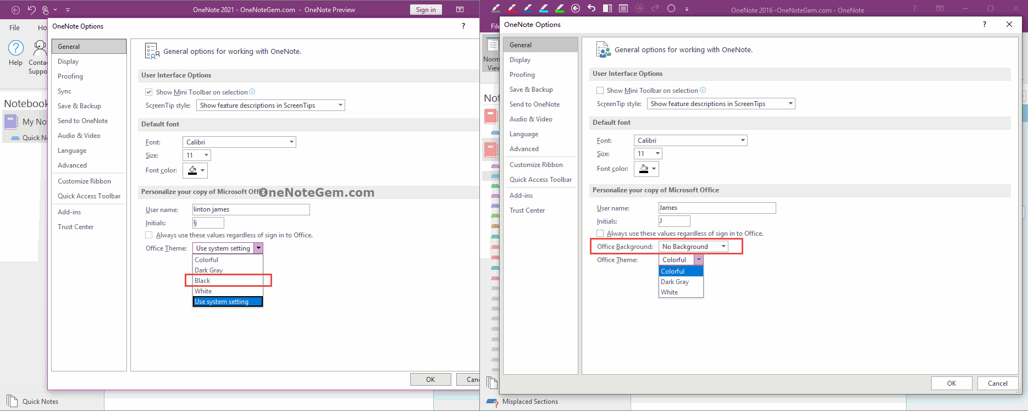
Task: Choose Dark Gray in 2016 Office Theme list
Action: pyautogui.click(x=681, y=282)
